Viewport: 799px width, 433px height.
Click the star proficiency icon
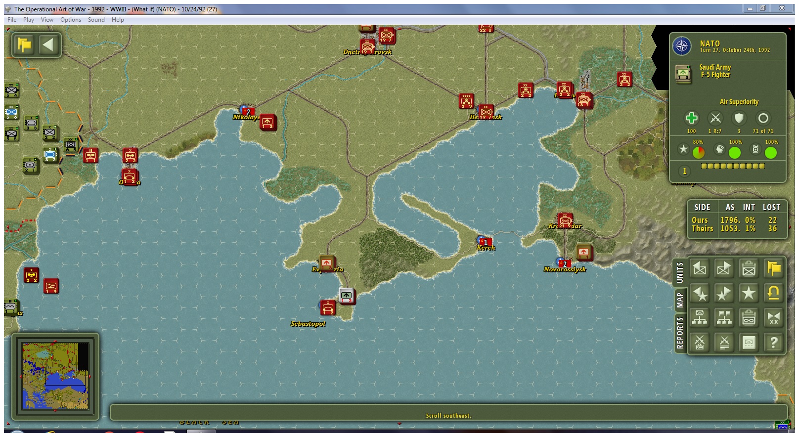(683, 149)
